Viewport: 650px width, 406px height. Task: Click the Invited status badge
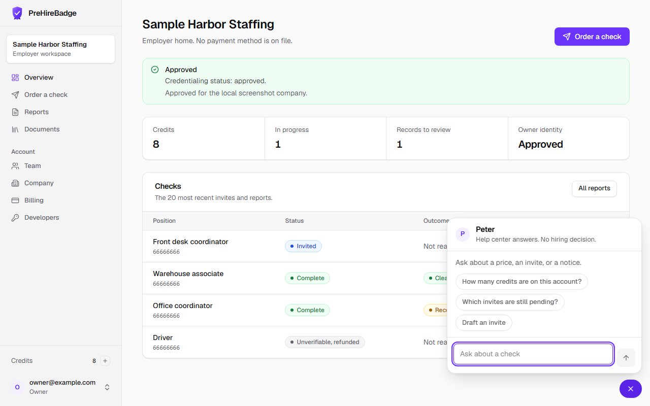pos(303,246)
